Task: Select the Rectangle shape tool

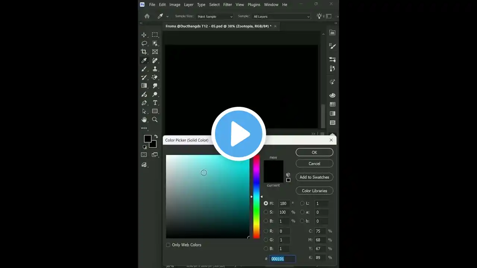Action: (155, 111)
